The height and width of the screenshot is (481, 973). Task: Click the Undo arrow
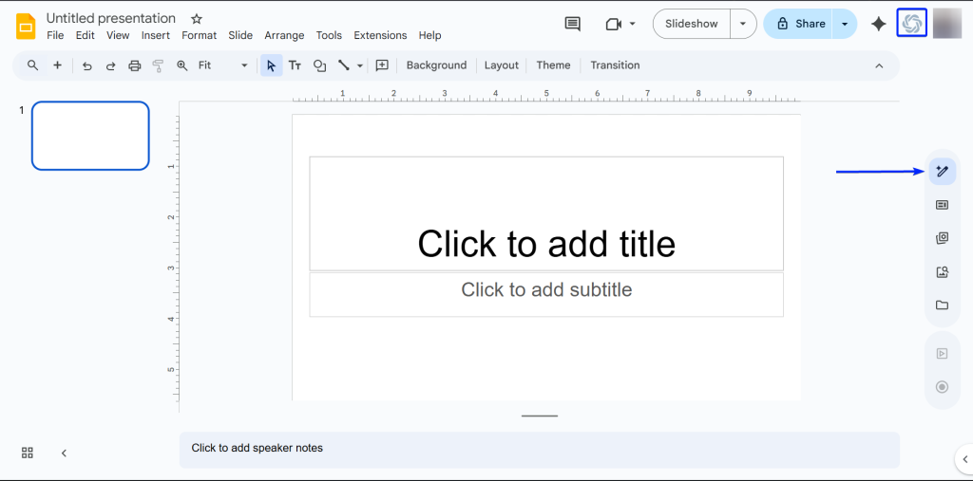point(87,65)
